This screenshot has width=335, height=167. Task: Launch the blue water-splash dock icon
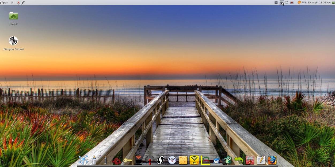[83, 160]
